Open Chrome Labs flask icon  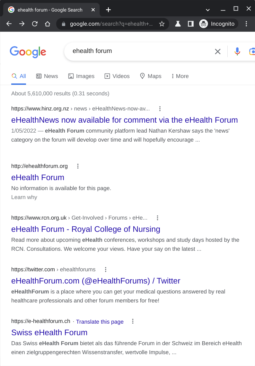click(178, 24)
